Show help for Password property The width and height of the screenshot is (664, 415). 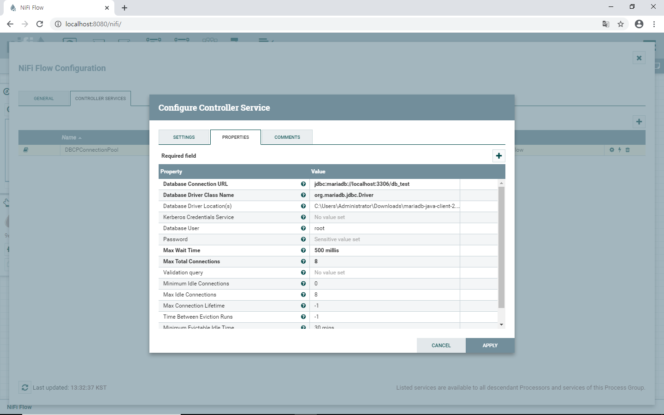(x=303, y=239)
